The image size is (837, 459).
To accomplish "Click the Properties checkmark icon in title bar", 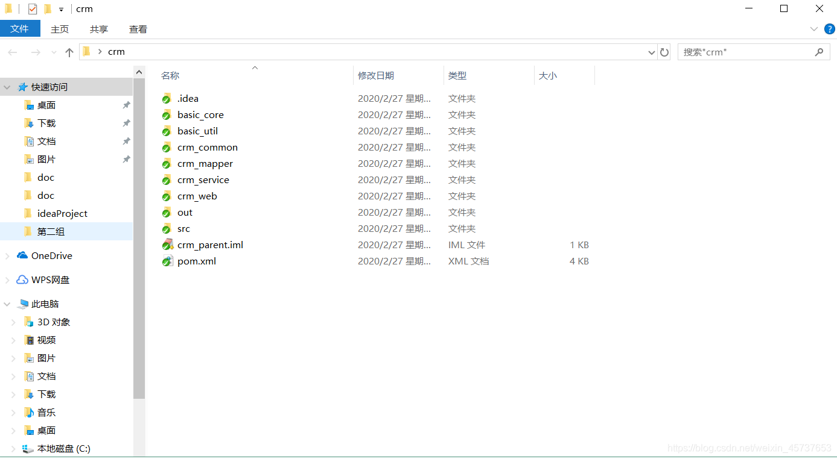I will click(33, 9).
